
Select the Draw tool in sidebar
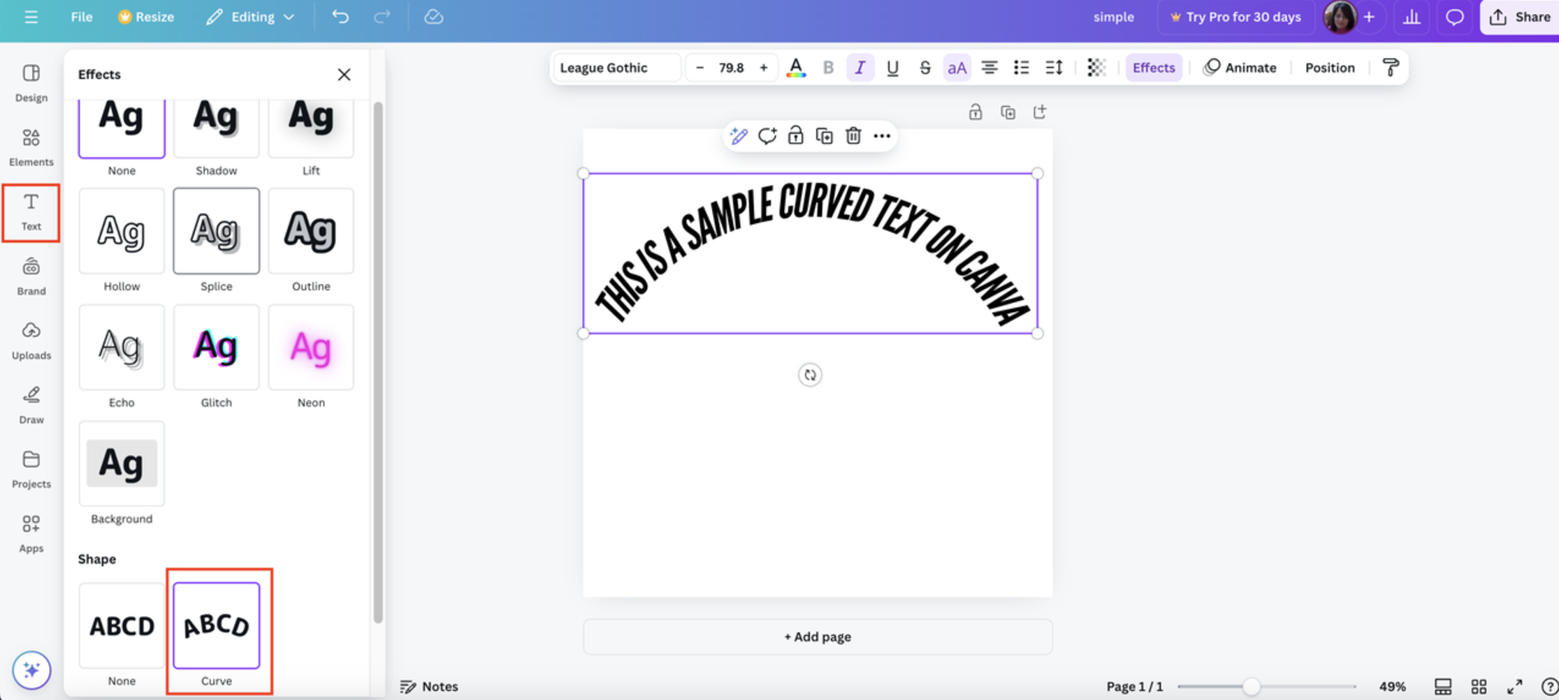tap(31, 405)
